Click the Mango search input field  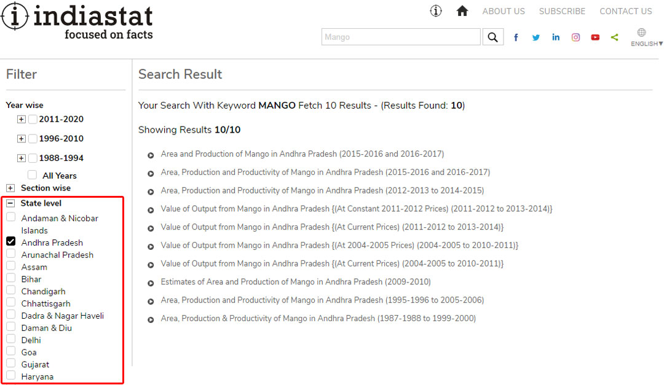pyautogui.click(x=401, y=37)
